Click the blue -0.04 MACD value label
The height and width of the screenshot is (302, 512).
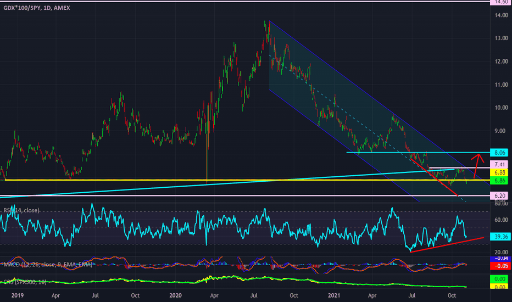[x=500, y=259]
